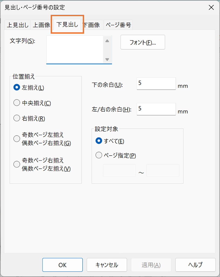Screen dimensions: 220x277
Task: Open the ページ番号 tab
Action: [x=118, y=25]
